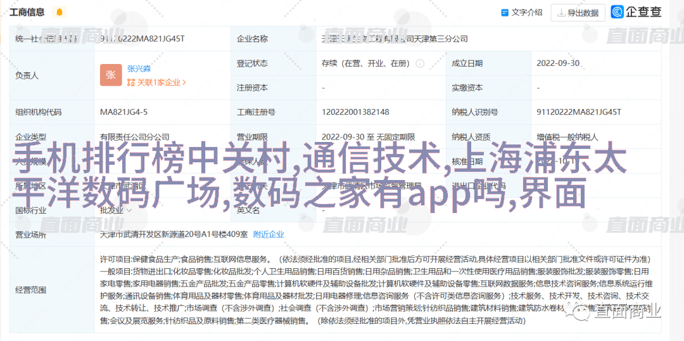Click the download icon in 导出数据 button
The image size is (684, 341).
[x=561, y=13]
